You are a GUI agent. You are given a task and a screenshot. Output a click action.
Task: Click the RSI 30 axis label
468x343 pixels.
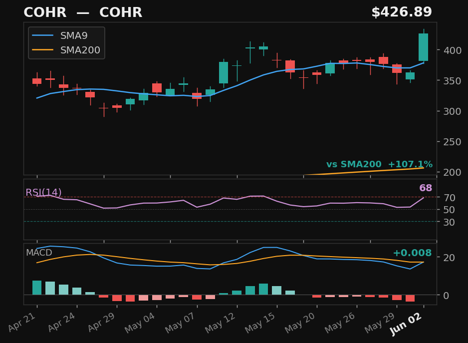click(449, 222)
